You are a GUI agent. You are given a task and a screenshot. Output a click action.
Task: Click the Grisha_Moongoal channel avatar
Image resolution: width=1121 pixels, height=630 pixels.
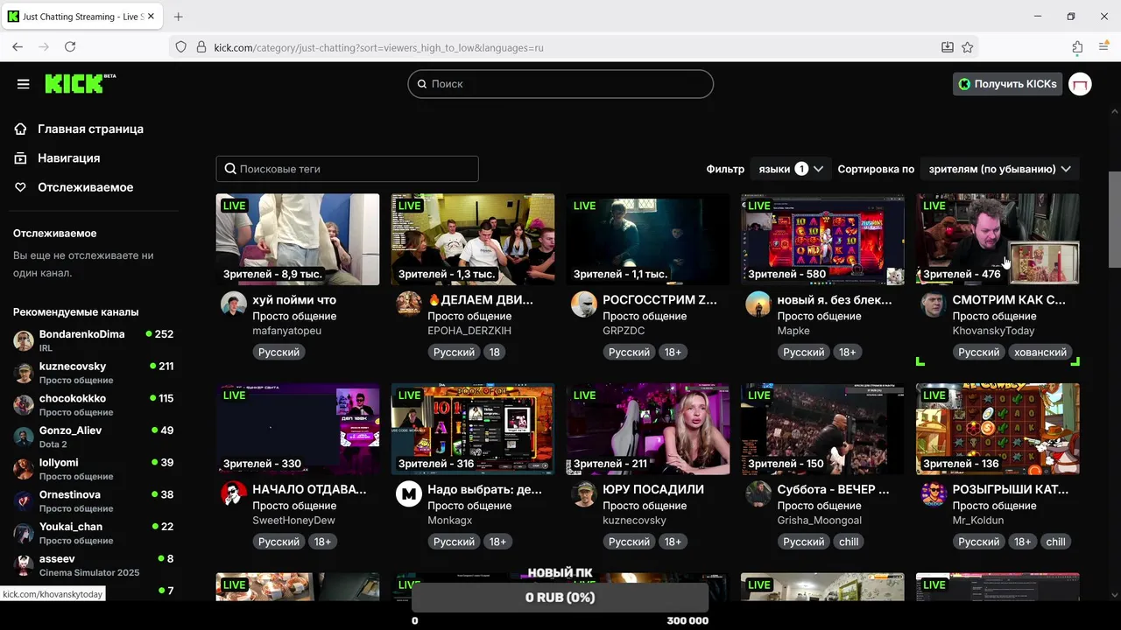click(x=758, y=493)
